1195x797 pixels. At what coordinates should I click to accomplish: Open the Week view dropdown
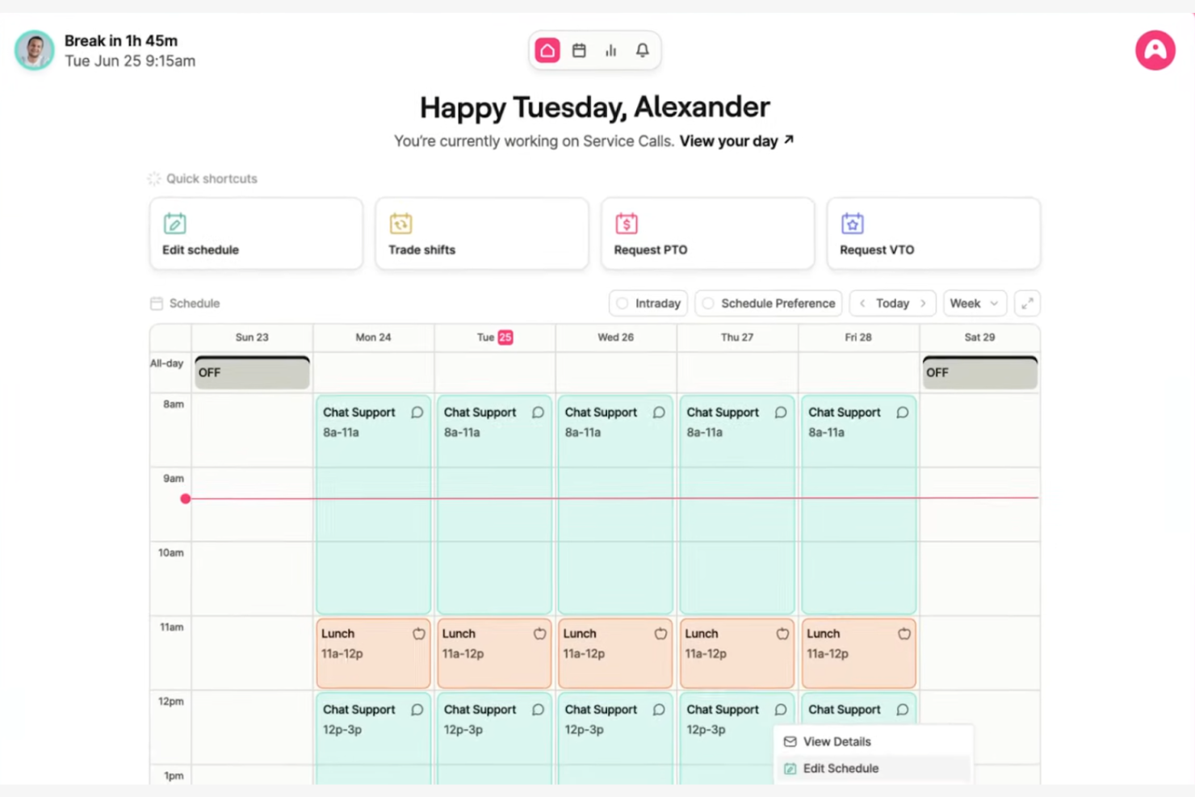(974, 303)
